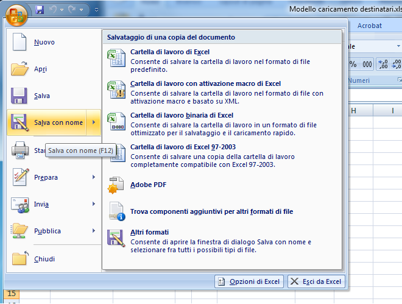Click the floppy disk icon next to Salva

[x=19, y=96]
